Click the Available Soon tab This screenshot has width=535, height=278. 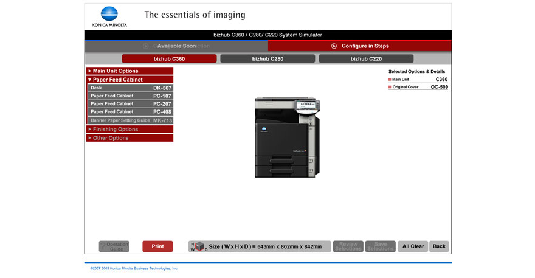click(x=176, y=46)
